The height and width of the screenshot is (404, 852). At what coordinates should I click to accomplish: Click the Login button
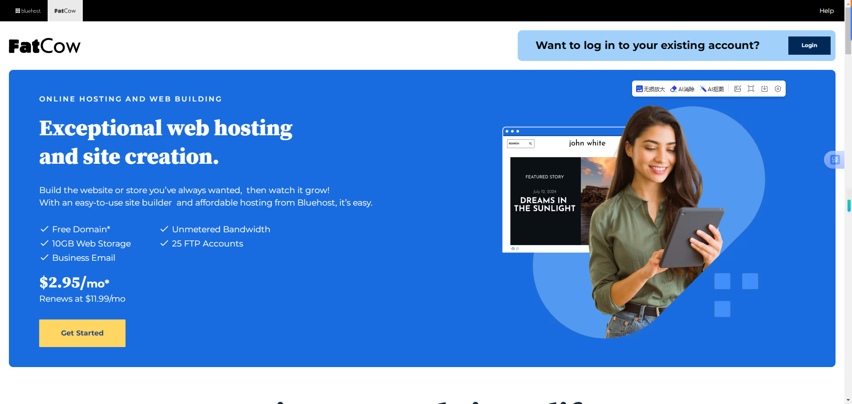point(809,45)
